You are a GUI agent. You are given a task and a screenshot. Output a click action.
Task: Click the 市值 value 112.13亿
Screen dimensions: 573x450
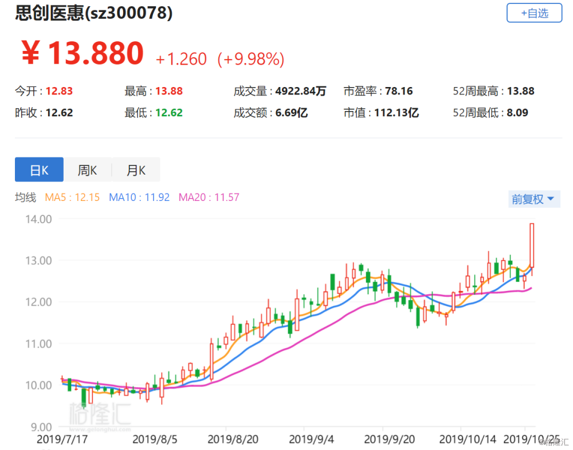tap(397, 112)
